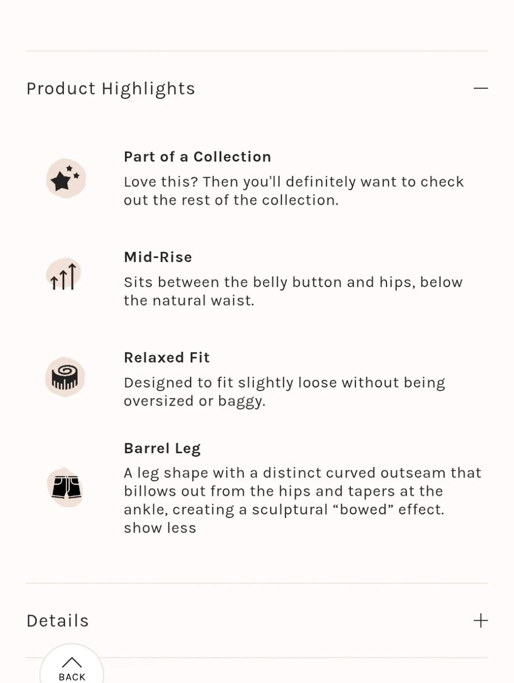Image resolution: width=514 pixels, height=683 pixels.
Task: Select the "Mid-Rise" highlight title
Action: 158,257
